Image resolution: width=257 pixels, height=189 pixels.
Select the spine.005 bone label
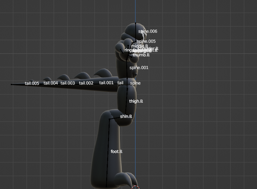(x=146, y=41)
